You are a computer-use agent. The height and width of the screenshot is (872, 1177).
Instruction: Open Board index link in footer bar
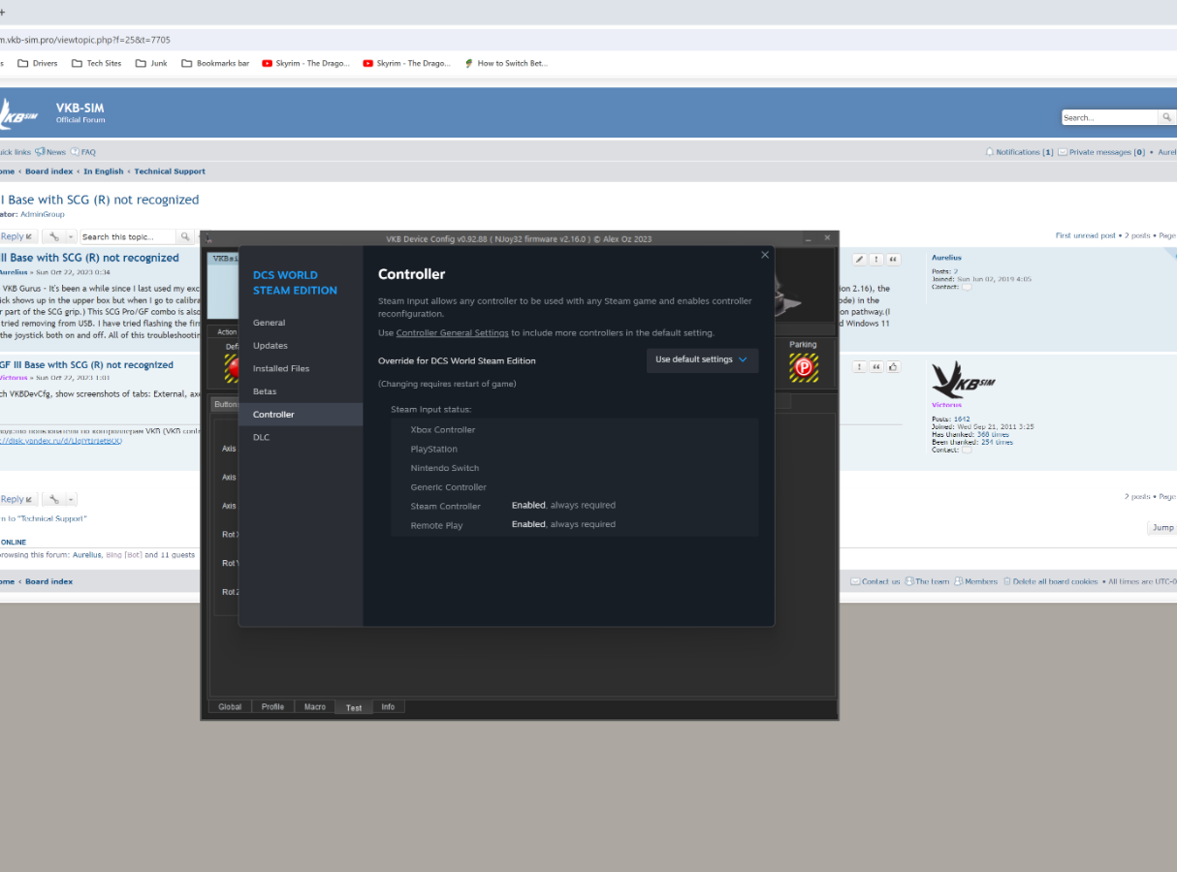49,582
